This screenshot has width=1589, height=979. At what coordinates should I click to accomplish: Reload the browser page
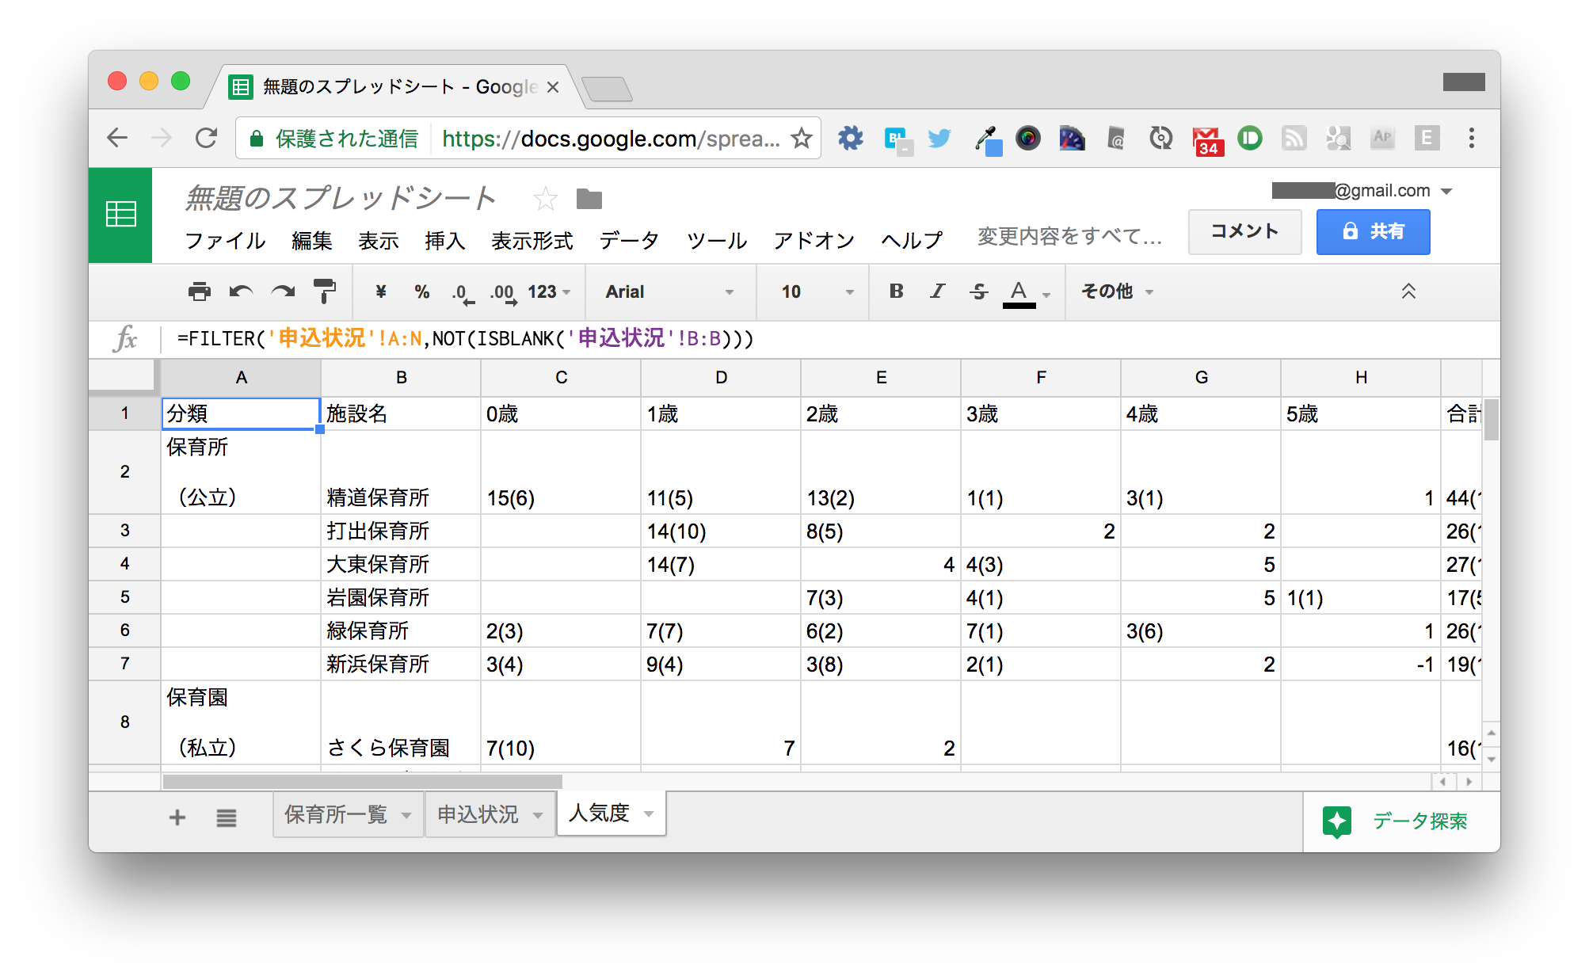pos(207,138)
